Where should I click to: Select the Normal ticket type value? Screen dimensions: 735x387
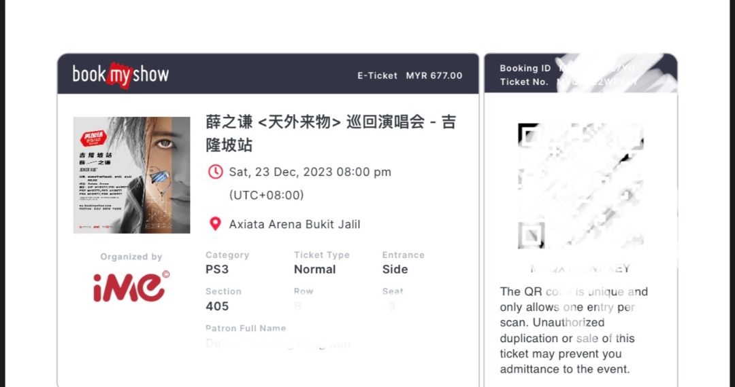point(314,270)
